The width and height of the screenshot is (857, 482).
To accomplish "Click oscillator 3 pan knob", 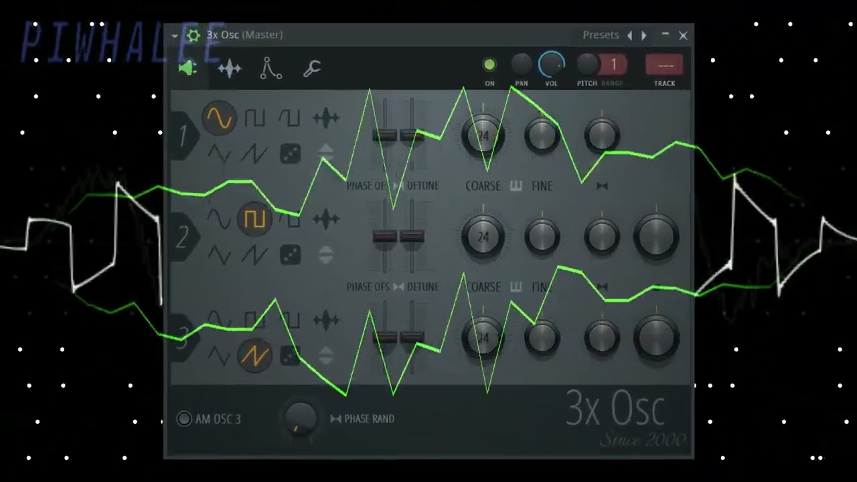I will pyautogui.click(x=602, y=338).
